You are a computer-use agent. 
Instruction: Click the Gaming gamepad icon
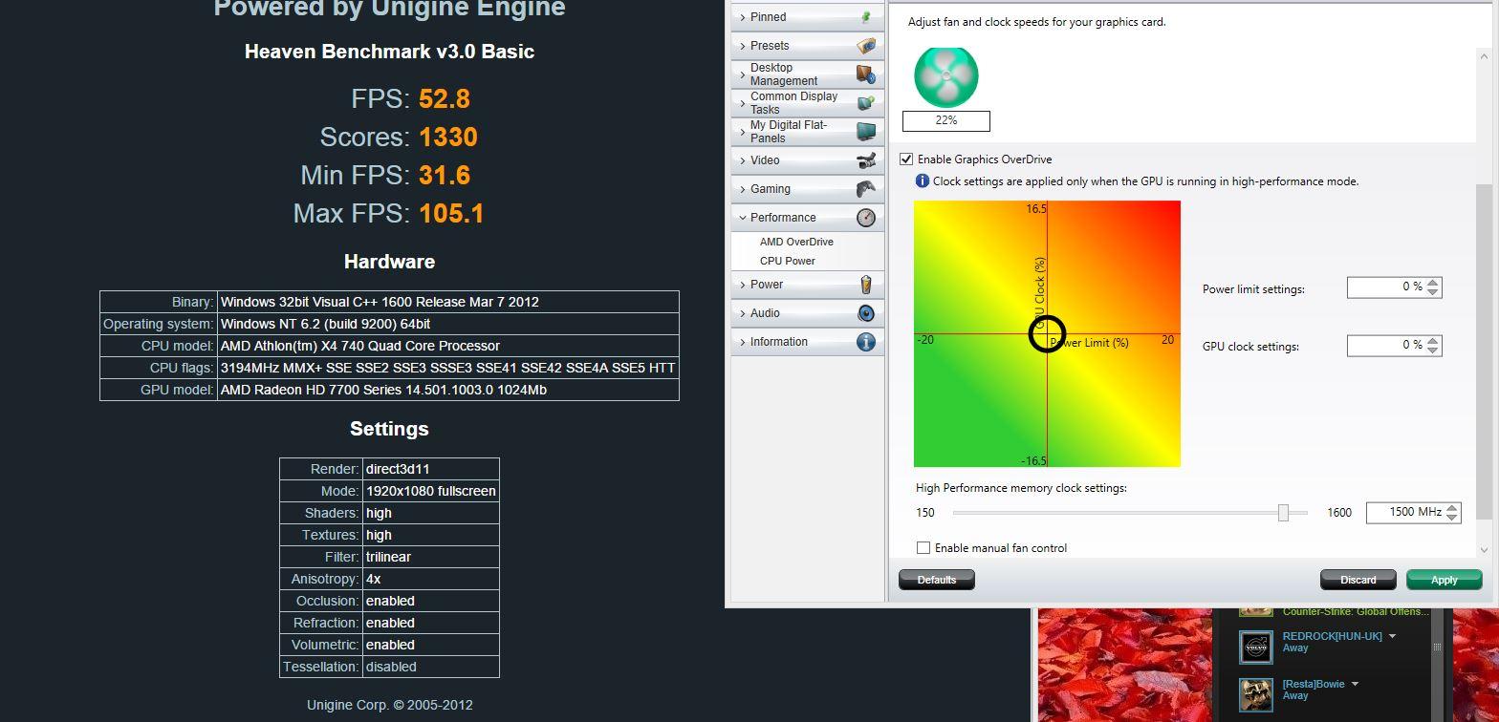point(866,189)
